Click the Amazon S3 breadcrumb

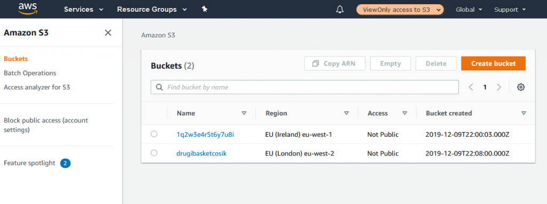158,35
